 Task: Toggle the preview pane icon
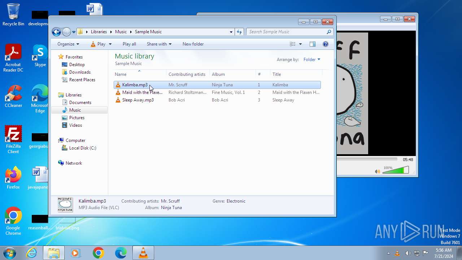(x=313, y=44)
